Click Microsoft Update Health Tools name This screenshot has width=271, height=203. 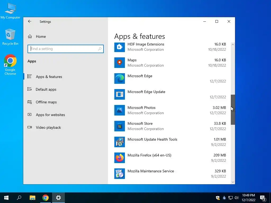coord(152,139)
